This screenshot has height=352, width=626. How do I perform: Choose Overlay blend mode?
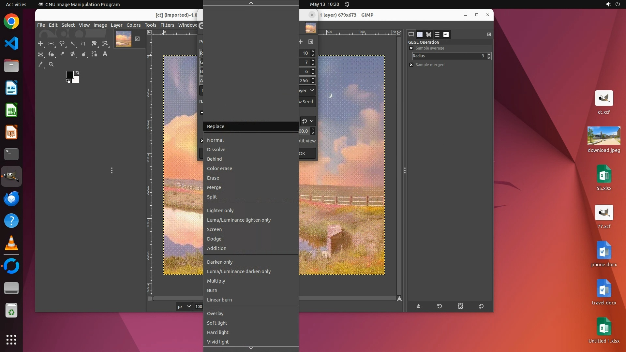[x=215, y=314]
